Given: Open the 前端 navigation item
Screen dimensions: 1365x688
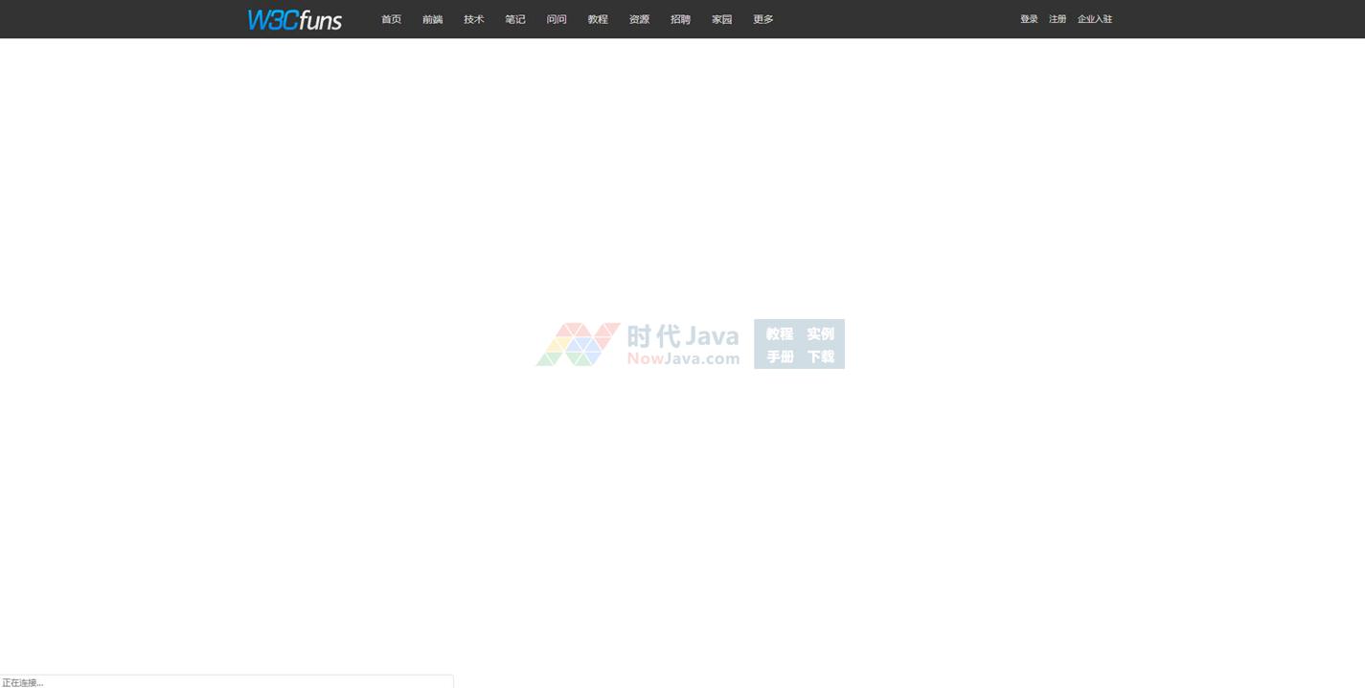Looking at the screenshot, I should point(432,19).
